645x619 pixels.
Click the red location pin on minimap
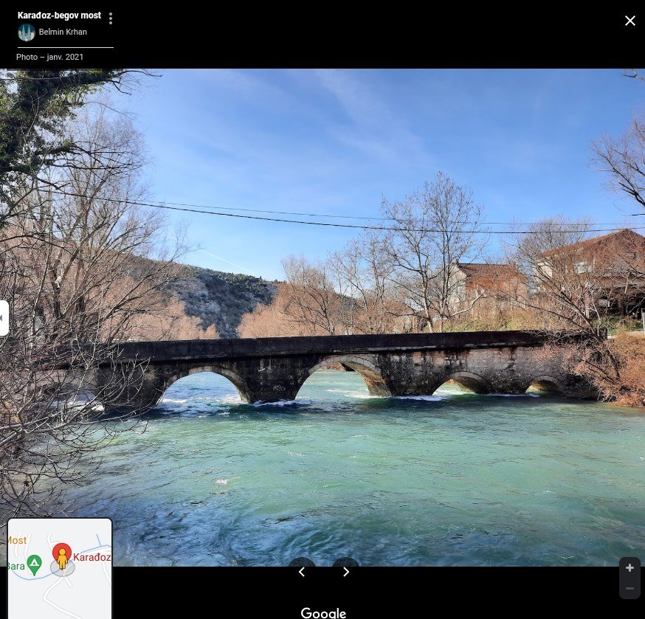pos(62,551)
